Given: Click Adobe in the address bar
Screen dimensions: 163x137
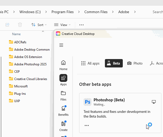Looking at the screenshot, I should pyautogui.click(x=124, y=12).
